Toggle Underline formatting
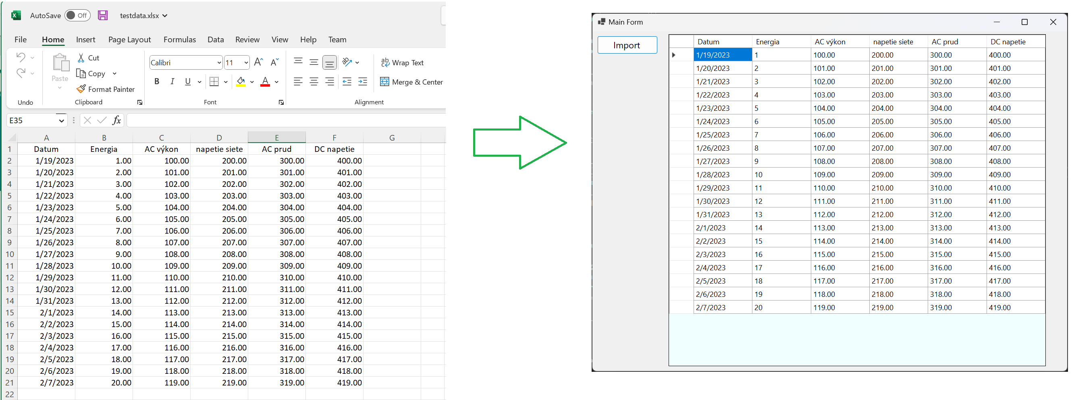This screenshot has height=400, width=1072. tap(188, 81)
